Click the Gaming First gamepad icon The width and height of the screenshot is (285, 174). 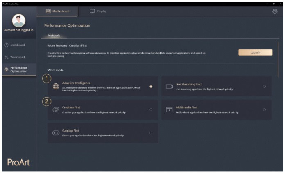[x=56, y=133]
